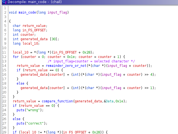Click 'if (return_value == 0)' on line 15

(x=38, y=70)
